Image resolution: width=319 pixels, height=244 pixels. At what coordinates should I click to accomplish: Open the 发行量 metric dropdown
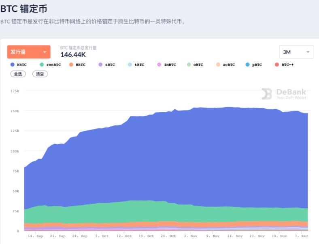29,52
